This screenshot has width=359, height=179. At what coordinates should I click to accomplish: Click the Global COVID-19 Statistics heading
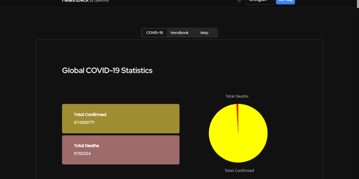coord(107,71)
